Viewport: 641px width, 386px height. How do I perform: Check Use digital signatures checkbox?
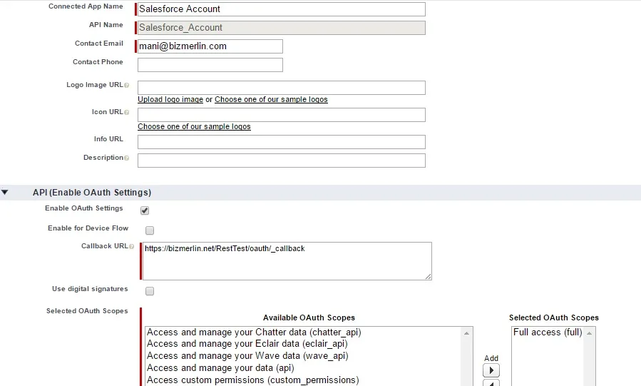click(150, 291)
